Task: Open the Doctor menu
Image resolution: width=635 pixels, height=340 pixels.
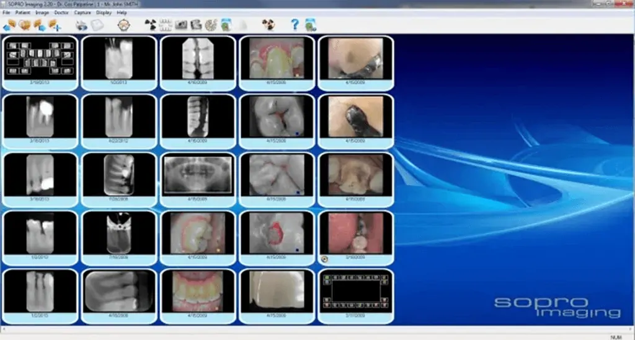Action: click(x=61, y=12)
